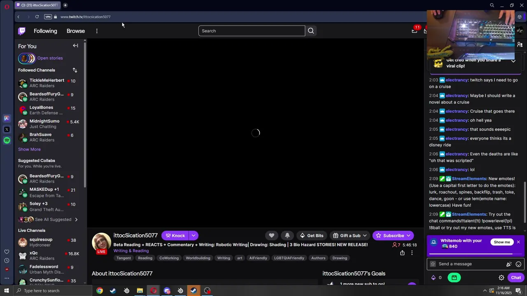Click the Twitch search field
This screenshot has height=296, width=527.
252,31
